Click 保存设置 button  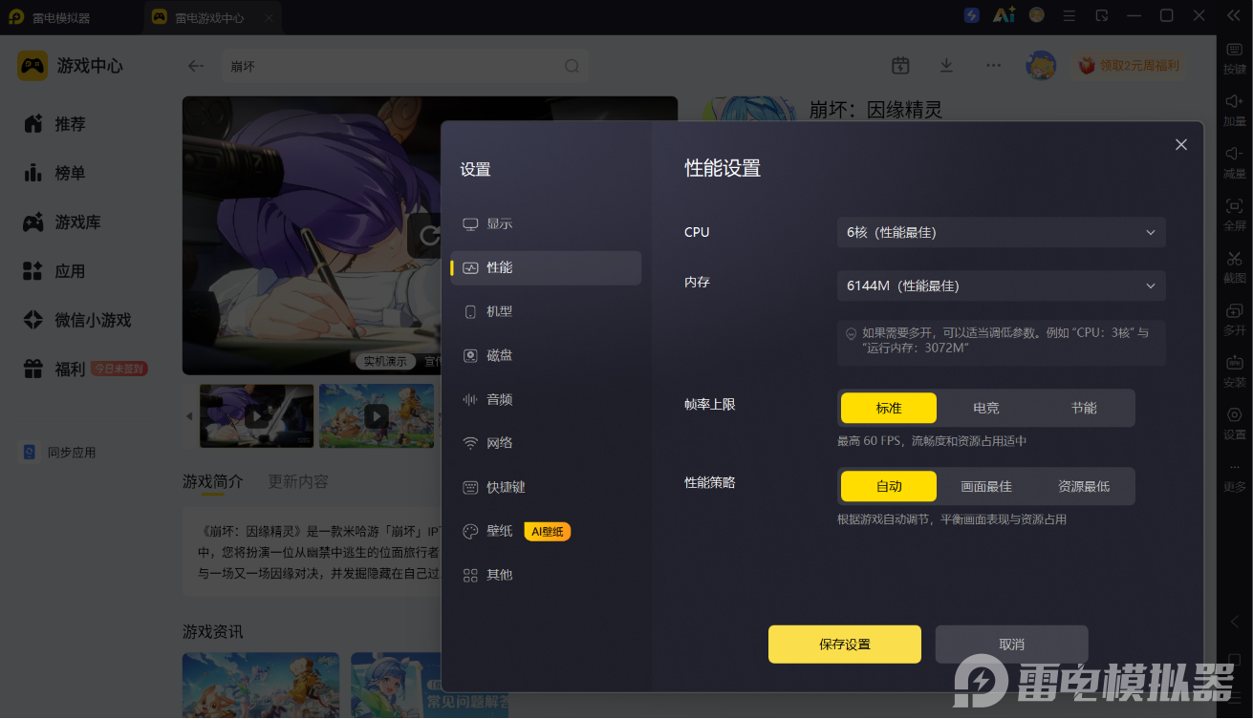click(845, 645)
